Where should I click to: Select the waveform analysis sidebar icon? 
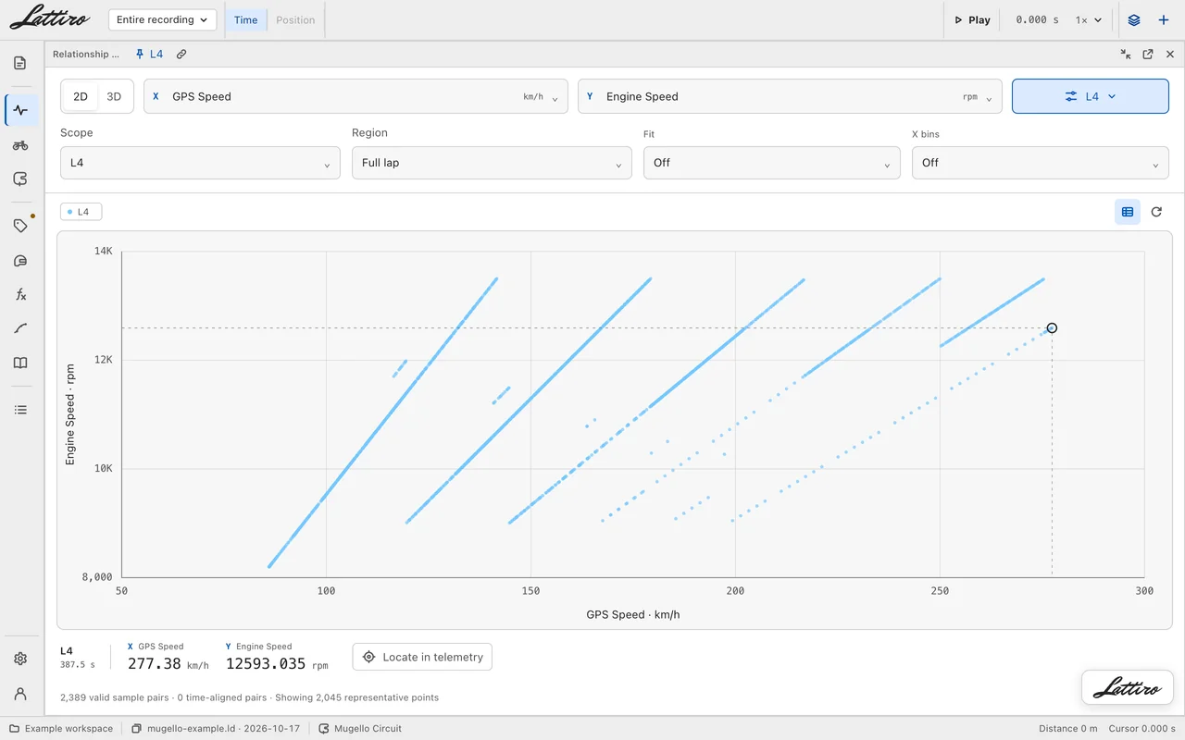tap(20, 110)
